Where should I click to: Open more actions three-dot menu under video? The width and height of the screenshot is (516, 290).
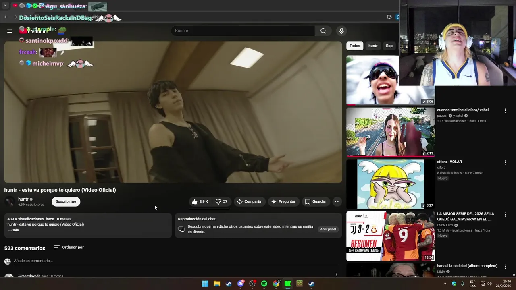pyautogui.click(x=337, y=201)
